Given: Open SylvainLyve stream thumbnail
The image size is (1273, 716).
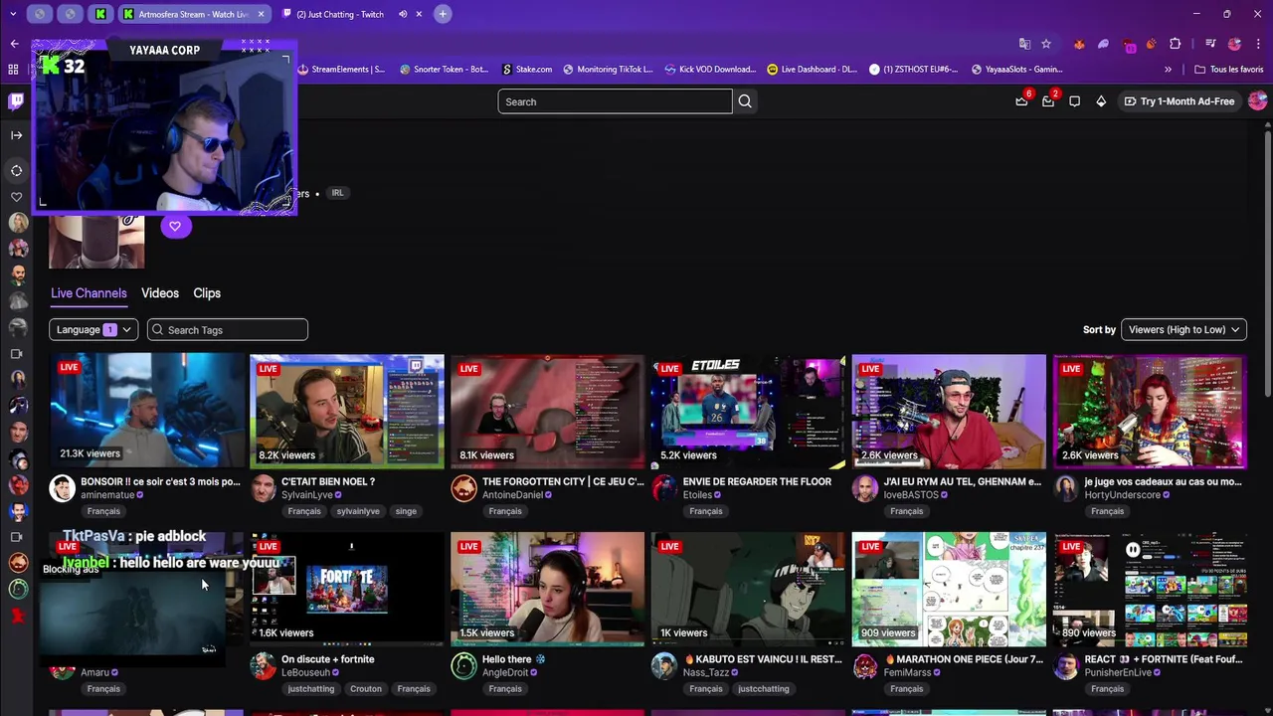Looking at the screenshot, I should click(347, 411).
